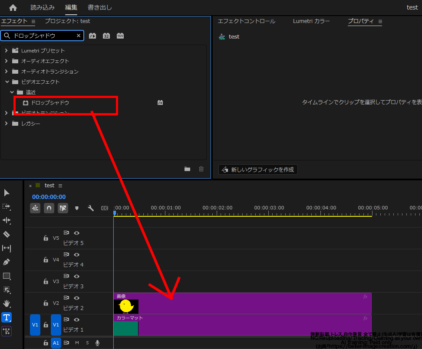Collapse the ビデオエフェクト folder

pyautogui.click(x=7, y=82)
